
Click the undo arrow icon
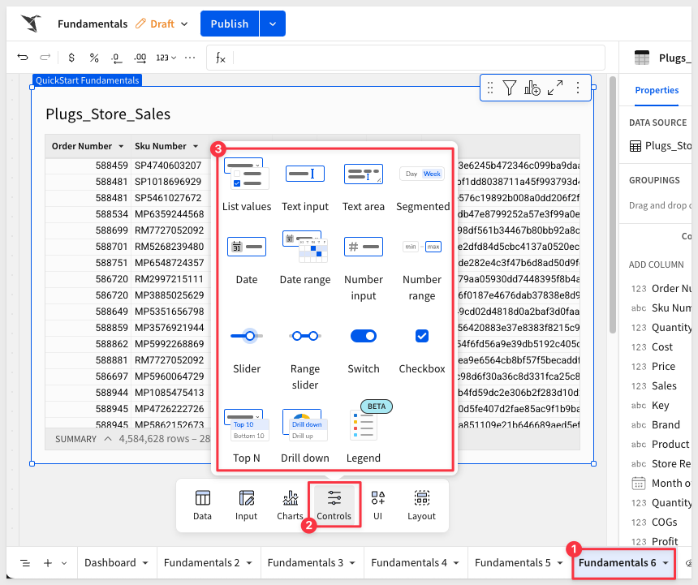(23, 58)
